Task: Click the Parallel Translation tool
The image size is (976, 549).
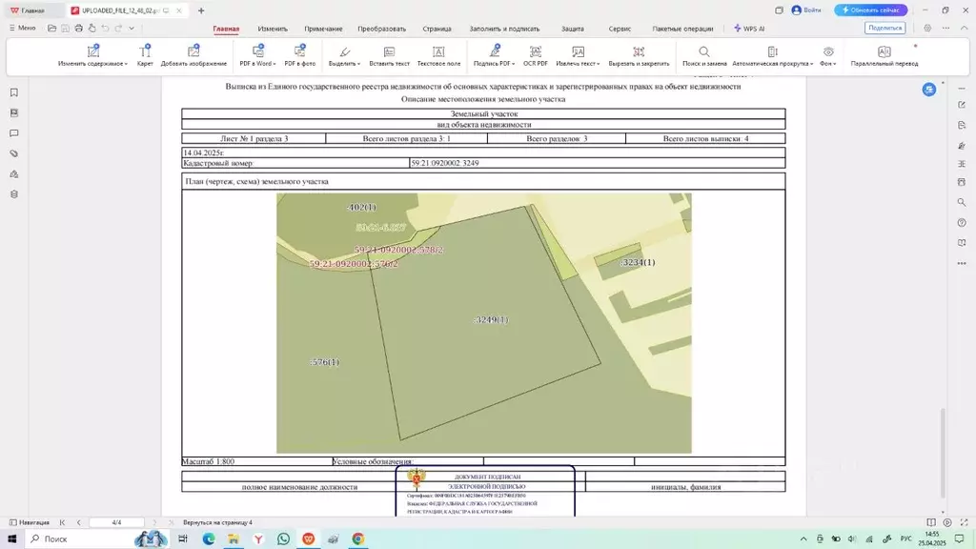Action: 884,56
